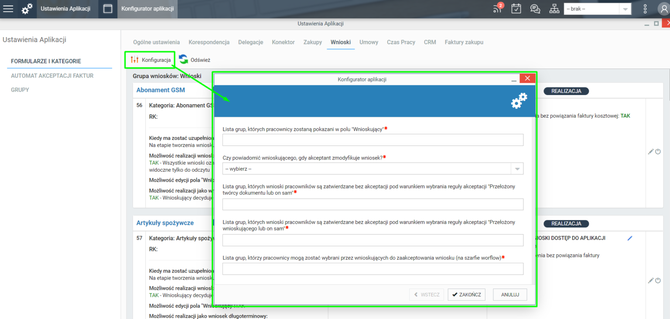Screen dimensions: 670x319
Task: Switch to Ustawienia Aplikacji top tab
Action: [65, 9]
